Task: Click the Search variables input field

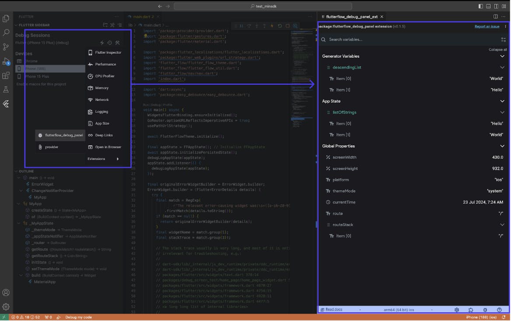Action: (407, 39)
